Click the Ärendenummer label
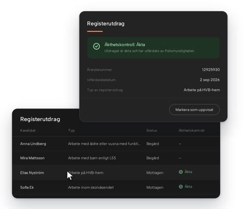Image resolution: width=244 pixels, height=209 pixels. coord(100,70)
